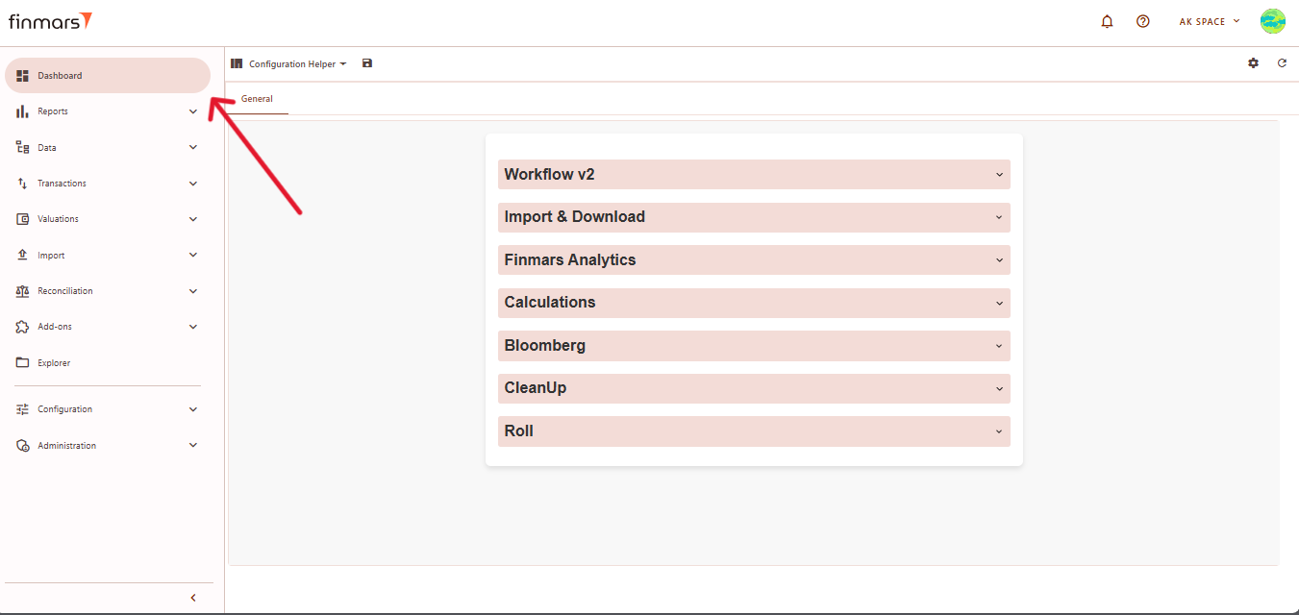
Task: Open the Transactions sidebar menu
Action: 106,184
